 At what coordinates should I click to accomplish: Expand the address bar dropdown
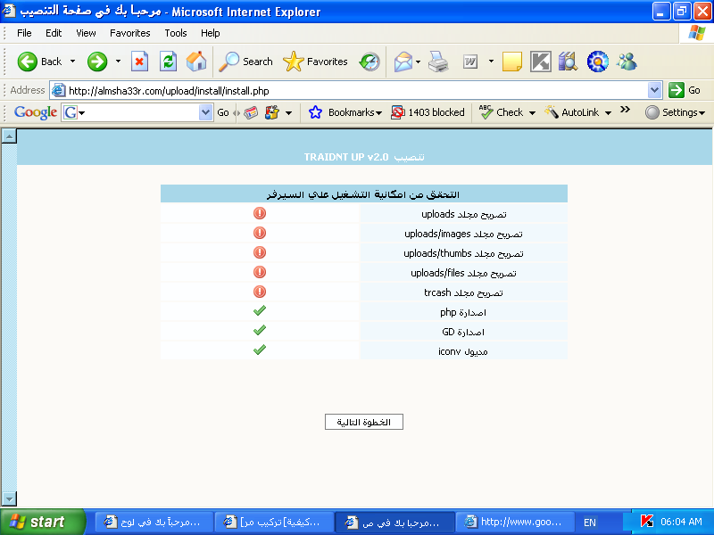tap(654, 90)
